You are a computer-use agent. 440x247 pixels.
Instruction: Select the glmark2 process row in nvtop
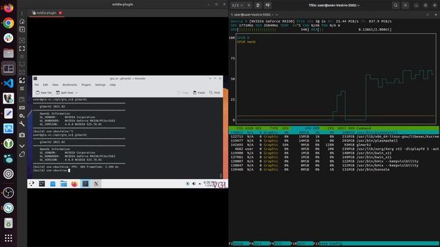click(334, 145)
